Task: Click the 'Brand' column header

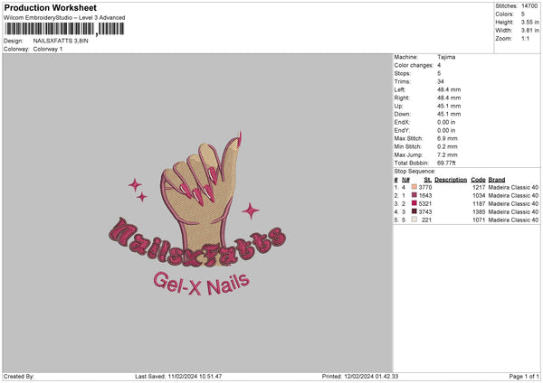Action: (497, 180)
